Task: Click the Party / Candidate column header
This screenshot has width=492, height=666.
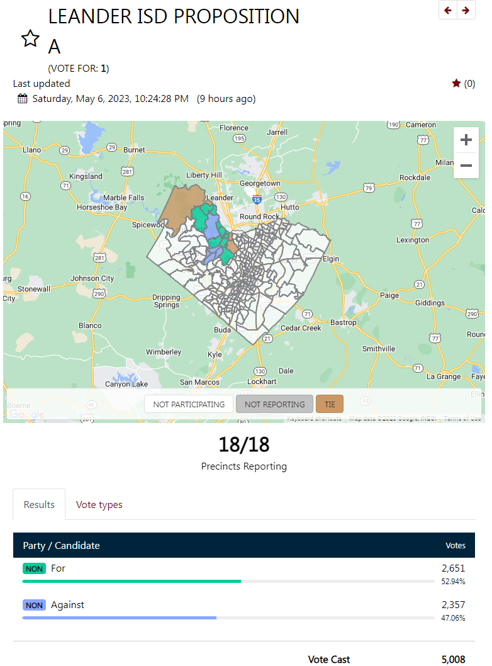Action: coord(62,545)
